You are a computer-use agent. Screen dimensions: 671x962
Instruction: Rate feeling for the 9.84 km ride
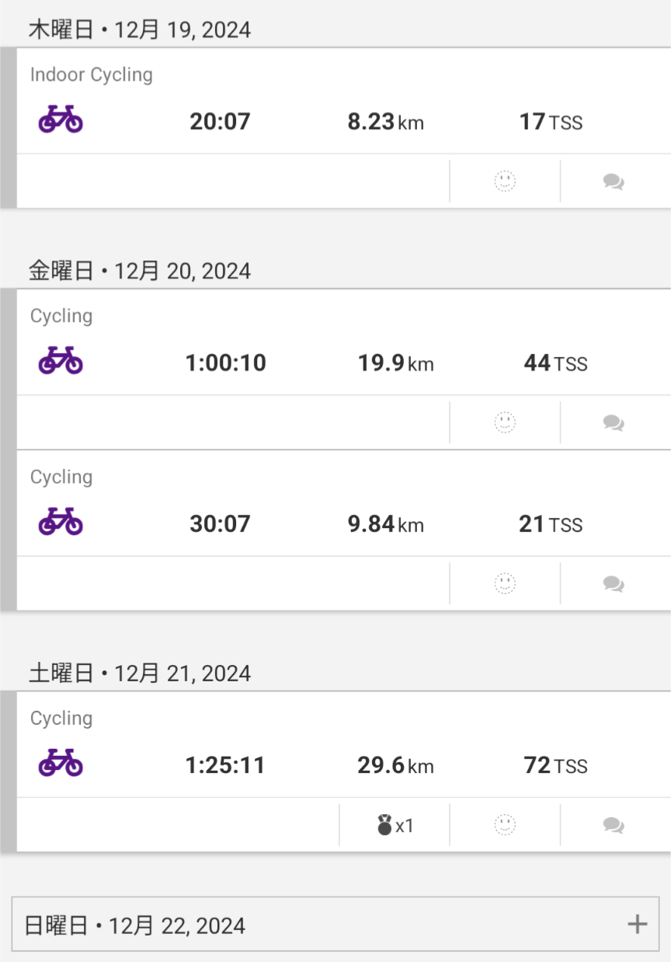coord(505,583)
